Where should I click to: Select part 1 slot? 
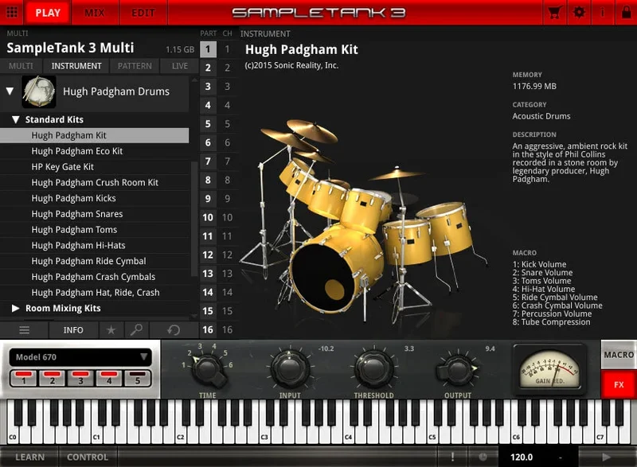point(208,49)
